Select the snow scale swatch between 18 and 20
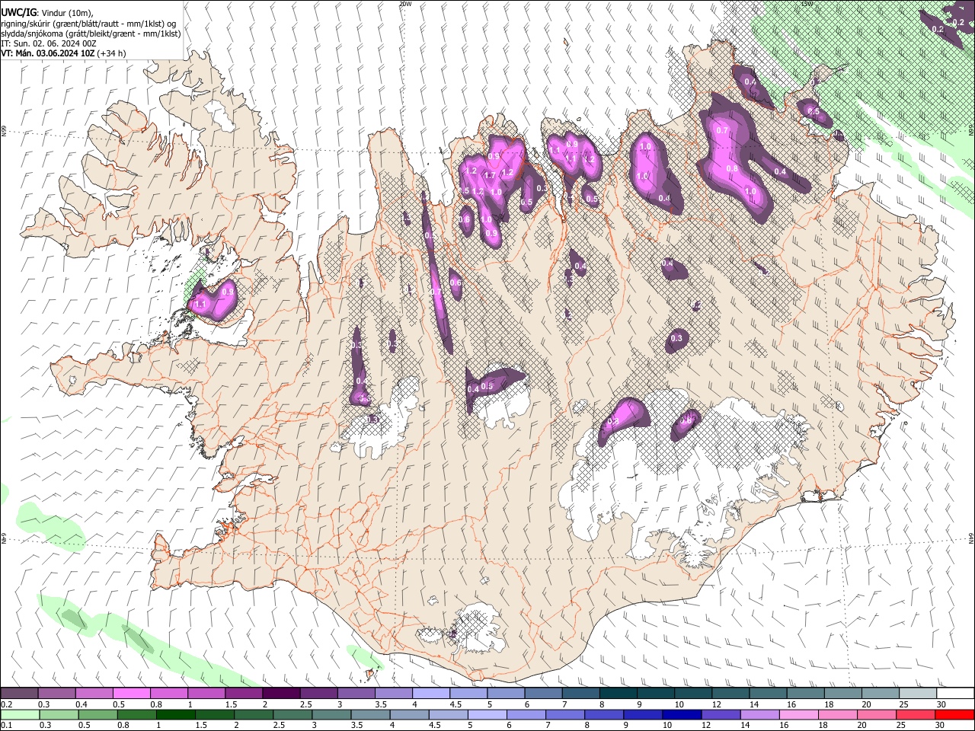This screenshot has height=731, width=975. 843,694
